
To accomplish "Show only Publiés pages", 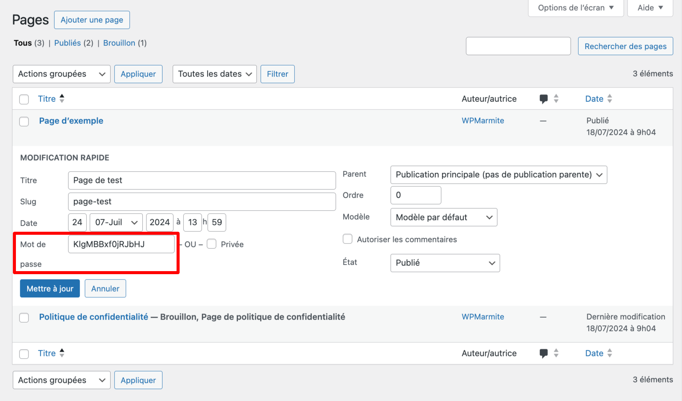I will pyautogui.click(x=67, y=43).
